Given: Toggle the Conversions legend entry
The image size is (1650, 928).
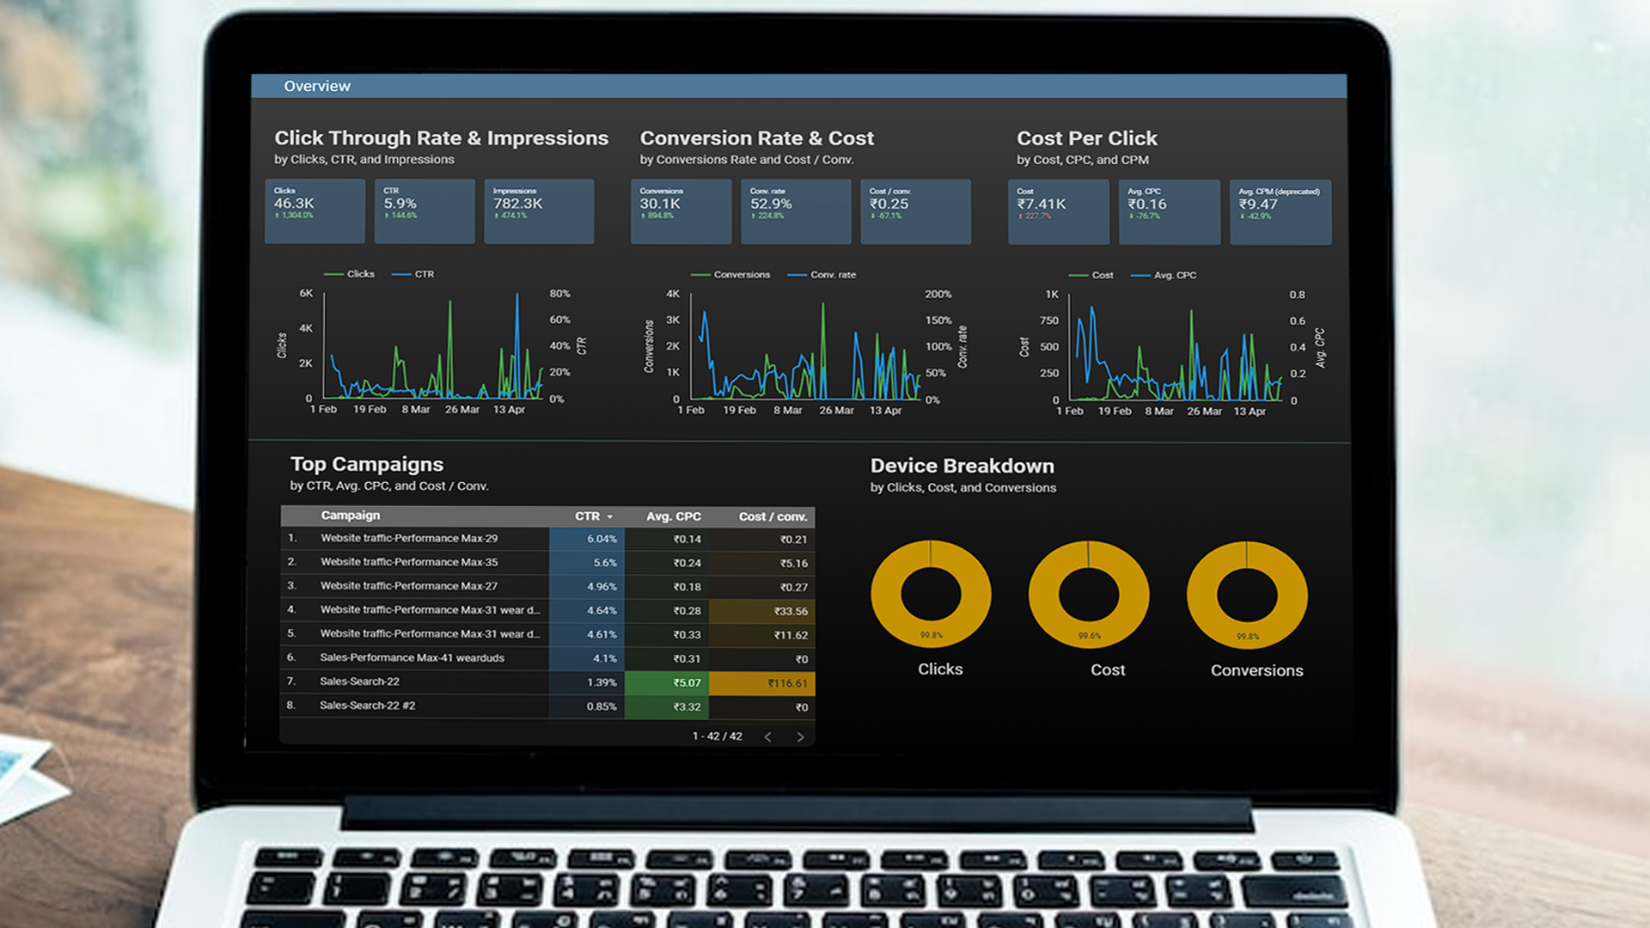Looking at the screenshot, I should pyautogui.click(x=730, y=275).
